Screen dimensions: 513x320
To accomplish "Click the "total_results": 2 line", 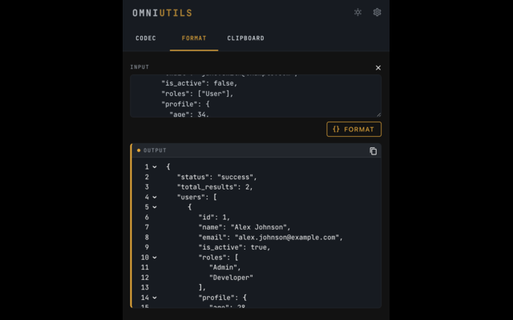I will pyautogui.click(x=215, y=187).
